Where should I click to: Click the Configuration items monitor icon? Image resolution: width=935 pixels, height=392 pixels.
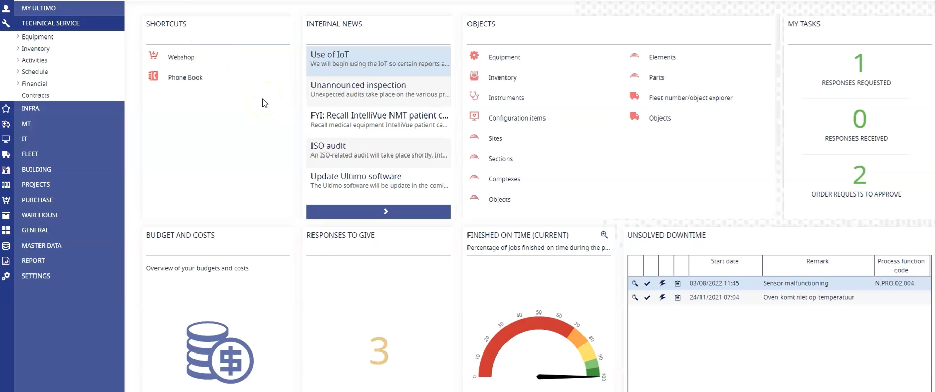474,116
